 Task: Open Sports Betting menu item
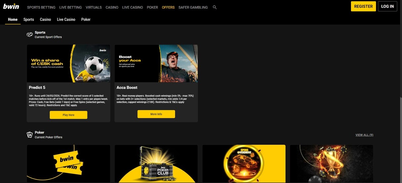coord(41,7)
